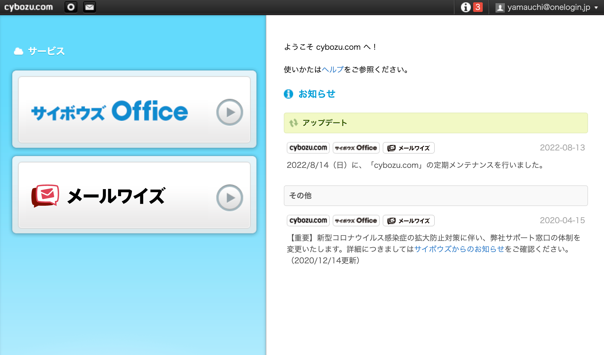Launch メールワイズ service card
Viewport: 604px width, 355px height.
134,195
